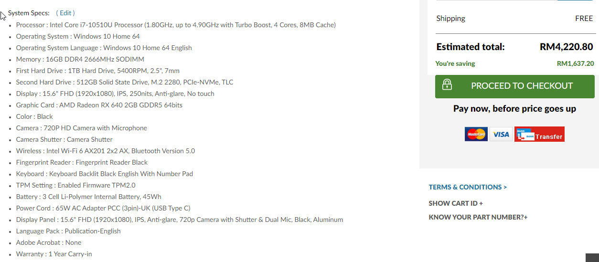
Task: Expand KNOW YOUR PART NUMBER section
Action: pos(478,217)
